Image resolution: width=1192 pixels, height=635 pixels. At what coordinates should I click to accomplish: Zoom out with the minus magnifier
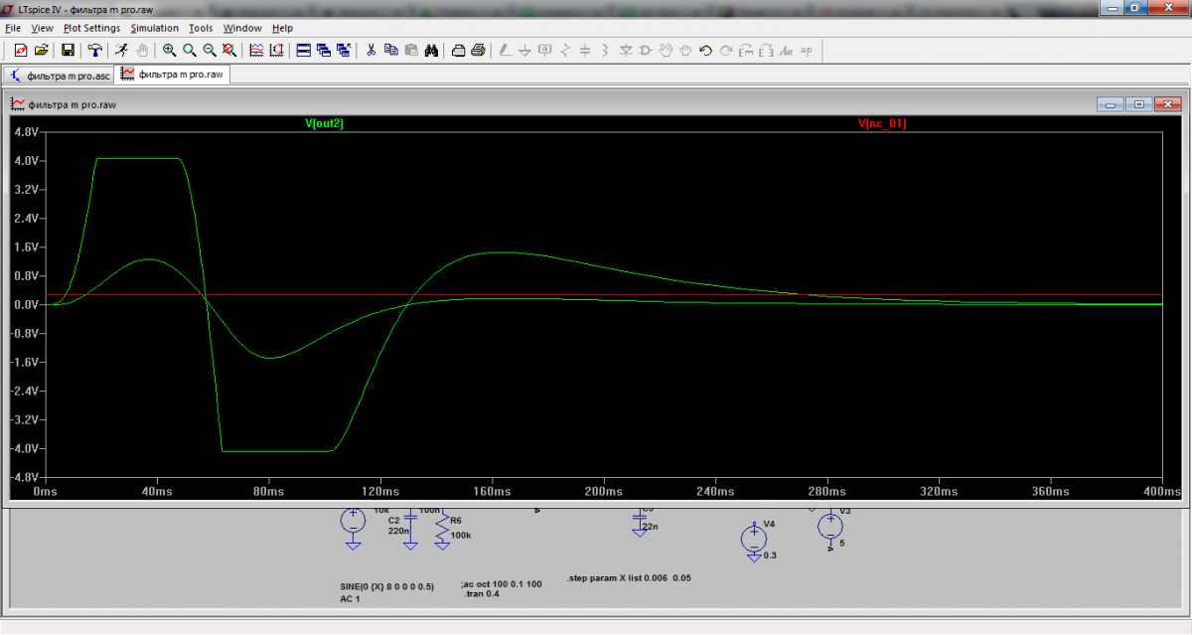[210, 50]
